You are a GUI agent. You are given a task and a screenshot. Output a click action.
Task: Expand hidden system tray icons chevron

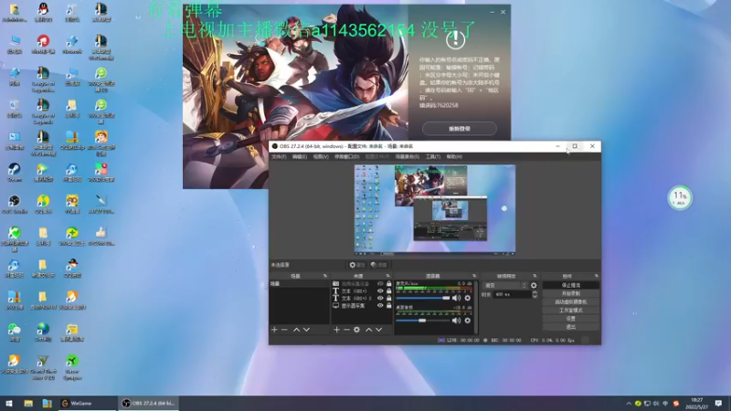coord(629,404)
